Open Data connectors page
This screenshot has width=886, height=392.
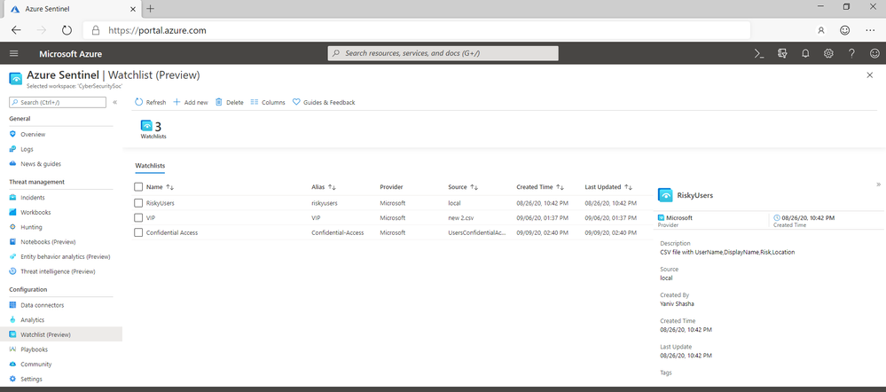pyautogui.click(x=42, y=305)
